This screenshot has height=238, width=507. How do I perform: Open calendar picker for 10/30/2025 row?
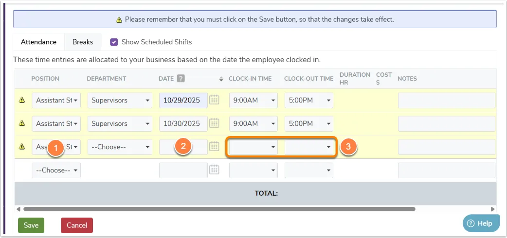point(214,123)
